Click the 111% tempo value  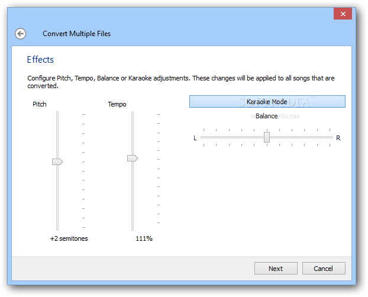(x=144, y=238)
